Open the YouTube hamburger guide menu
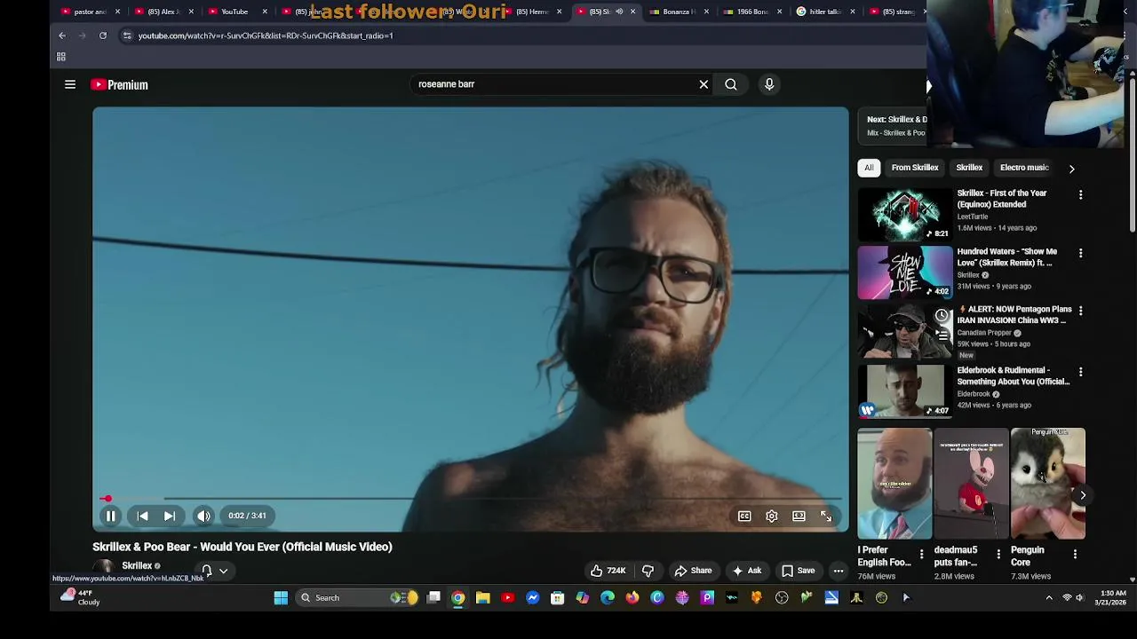This screenshot has width=1137, height=639. point(70,84)
